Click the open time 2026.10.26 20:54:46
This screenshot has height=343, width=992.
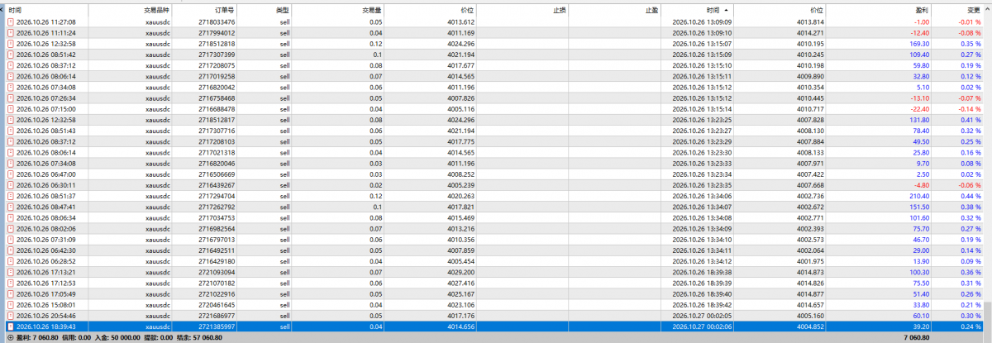46,316
